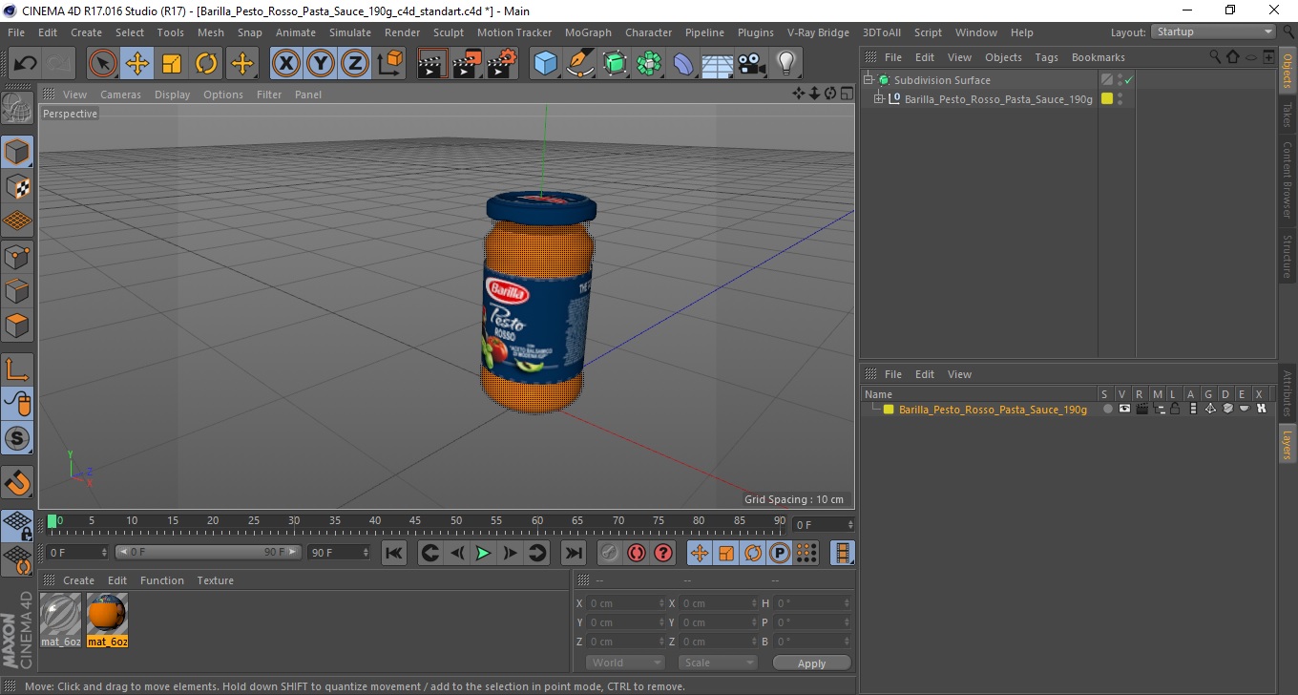The height and width of the screenshot is (695, 1298).
Task: Click Render View clapperboard icon
Action: [432, 64]
